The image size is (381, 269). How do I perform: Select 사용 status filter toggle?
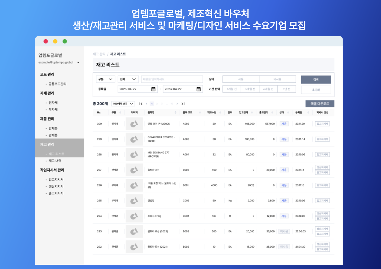241,79
